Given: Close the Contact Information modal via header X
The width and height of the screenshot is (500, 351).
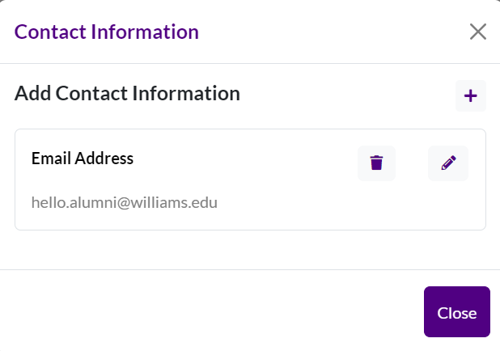Looking at the screenshot, I should tap(478, 32).
